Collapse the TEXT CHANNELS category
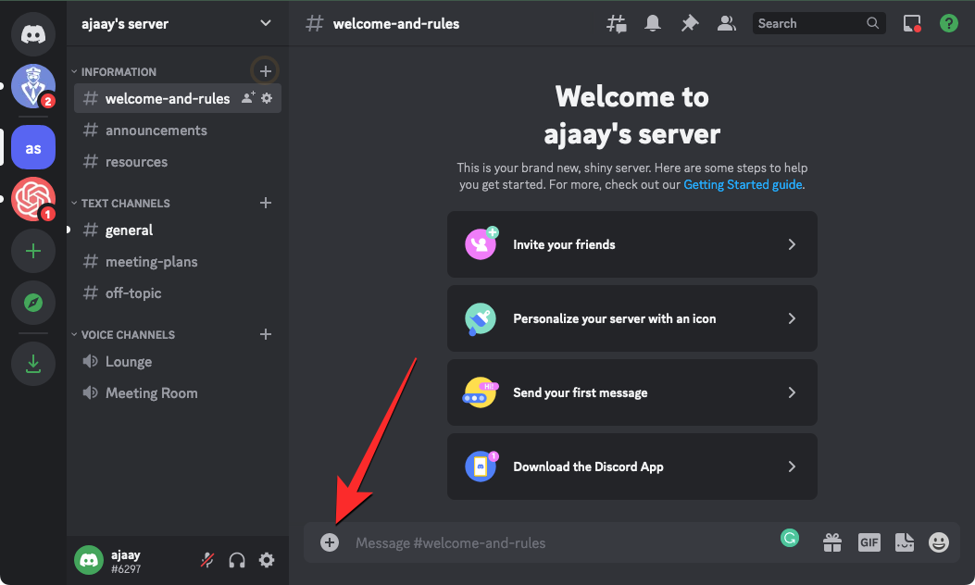975x585 pixels. click(125, 203)
